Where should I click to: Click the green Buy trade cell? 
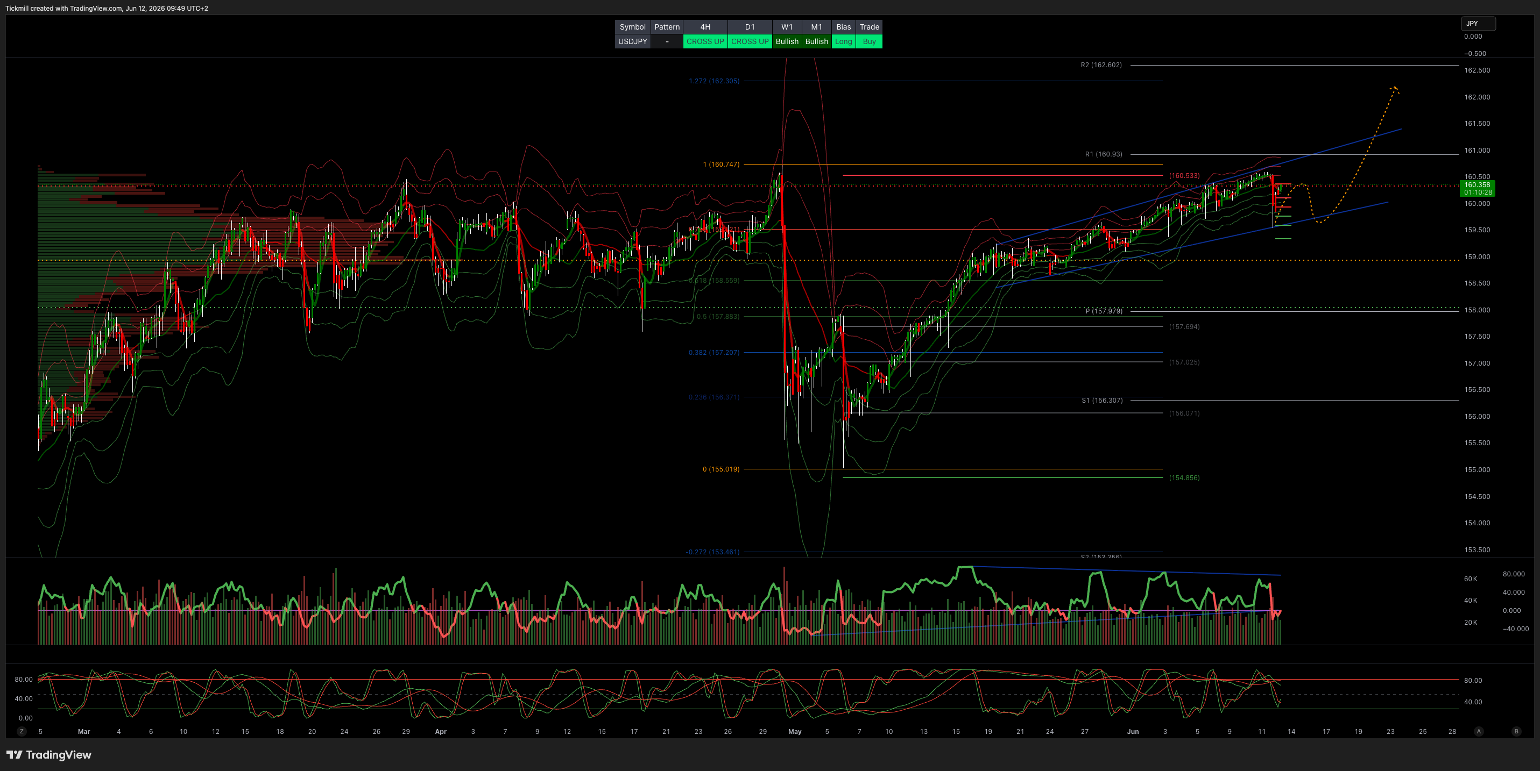pos(869,41)
